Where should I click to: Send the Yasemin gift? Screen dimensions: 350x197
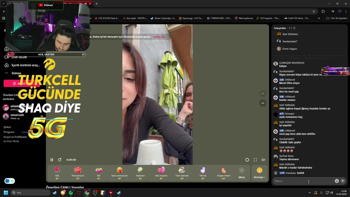point(140,173)
